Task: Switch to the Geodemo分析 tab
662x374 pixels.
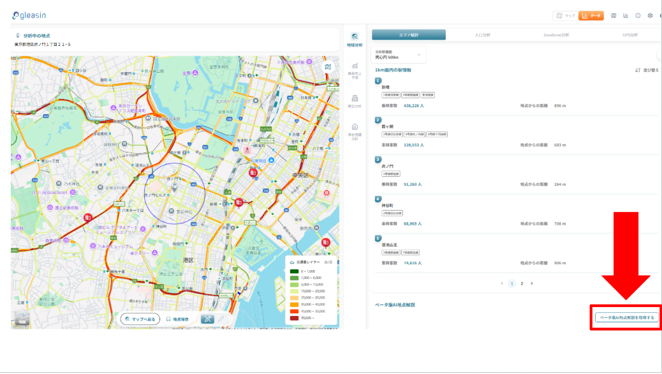Action: [556, 34]
